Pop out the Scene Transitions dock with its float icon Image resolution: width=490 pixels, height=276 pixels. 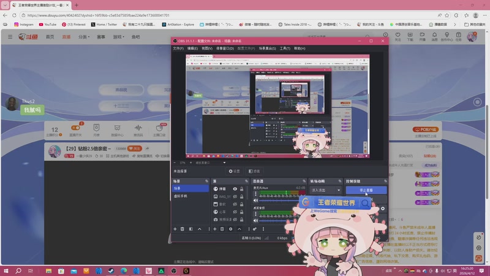pos(340,181)
